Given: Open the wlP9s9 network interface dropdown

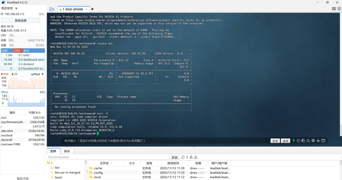Looking at the screenshot, I should pos(37,74).
